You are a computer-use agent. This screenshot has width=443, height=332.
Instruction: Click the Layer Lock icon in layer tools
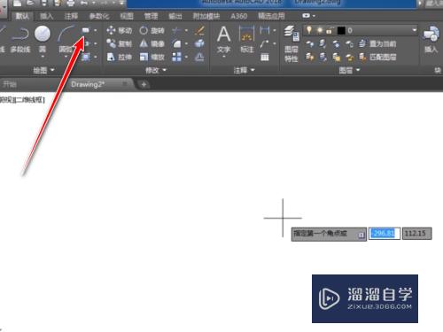[x=349, y=44]
